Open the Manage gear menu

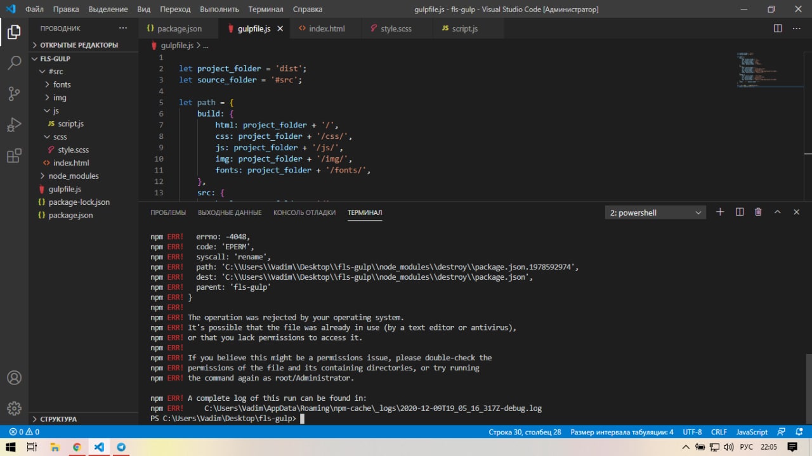(x=14, y=408)
